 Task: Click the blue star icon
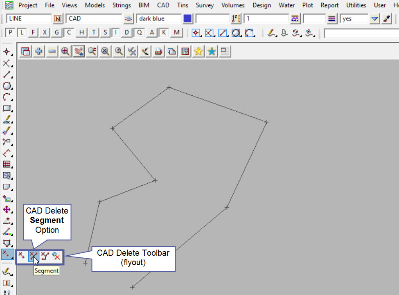212,52
